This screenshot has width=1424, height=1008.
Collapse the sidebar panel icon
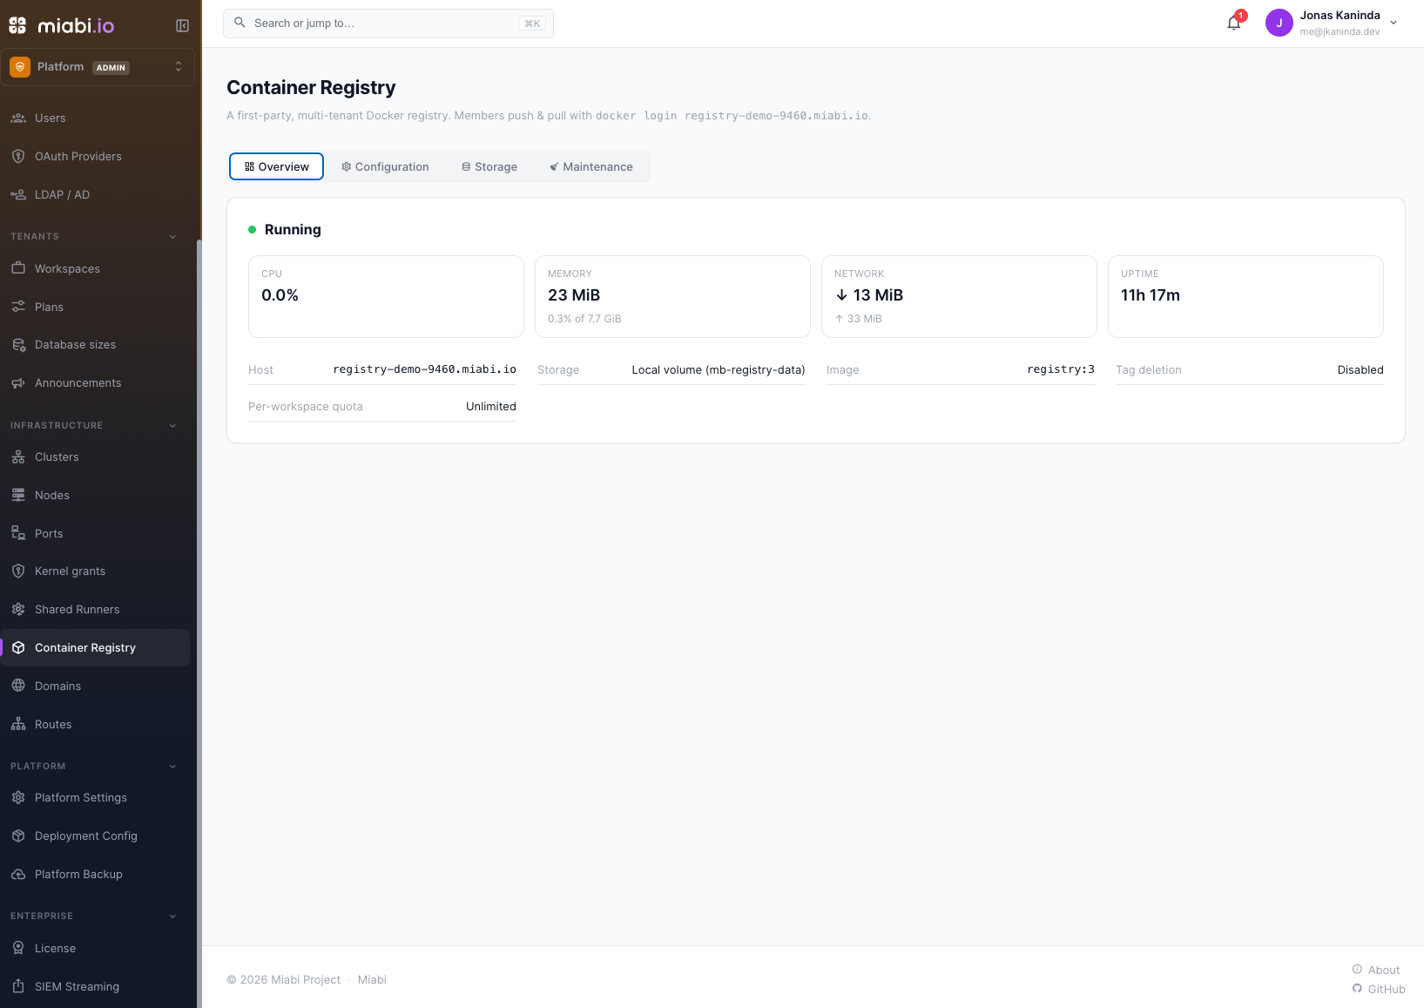[x=182, y=26]
